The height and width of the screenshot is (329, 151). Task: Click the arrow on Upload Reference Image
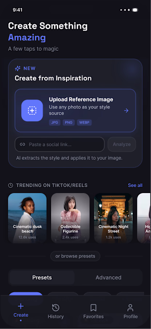126,110
